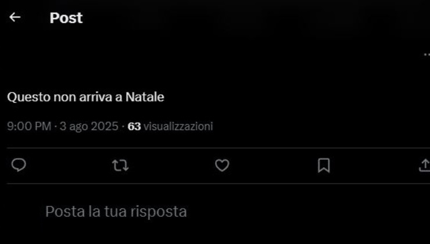Open the share upload-arrow menu
The image size is (430, 244).
pyautogui.click(x=425, y=166)
